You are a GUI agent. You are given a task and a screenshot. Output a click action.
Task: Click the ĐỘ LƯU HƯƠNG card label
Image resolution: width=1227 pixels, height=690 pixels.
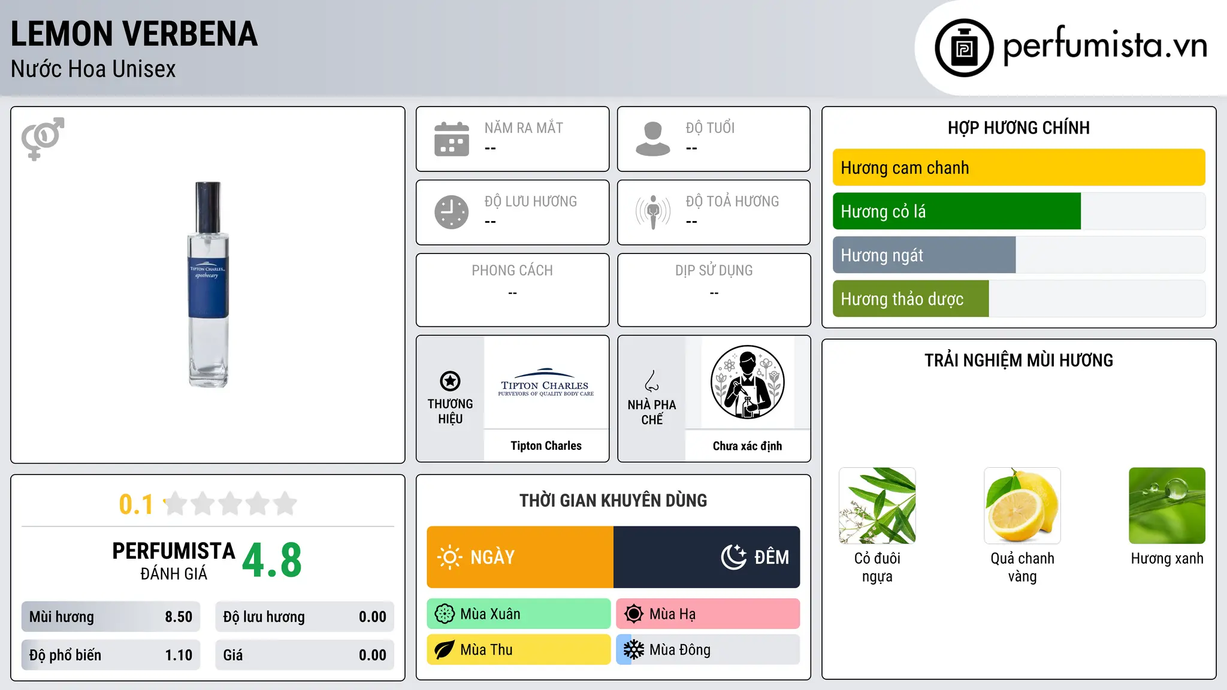click(531, 201)
